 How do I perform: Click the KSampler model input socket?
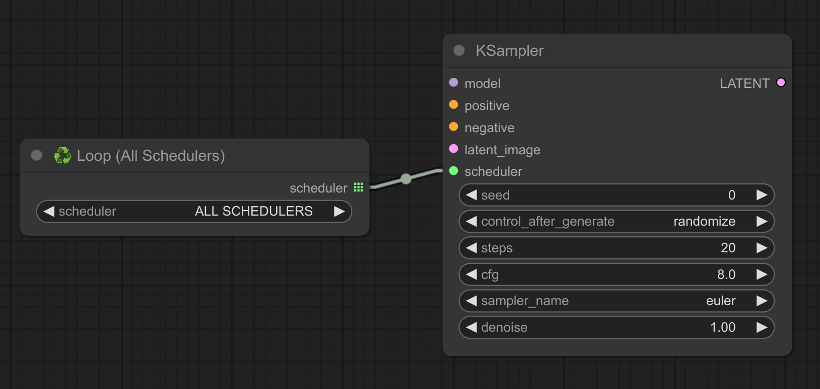click(453, 82)
